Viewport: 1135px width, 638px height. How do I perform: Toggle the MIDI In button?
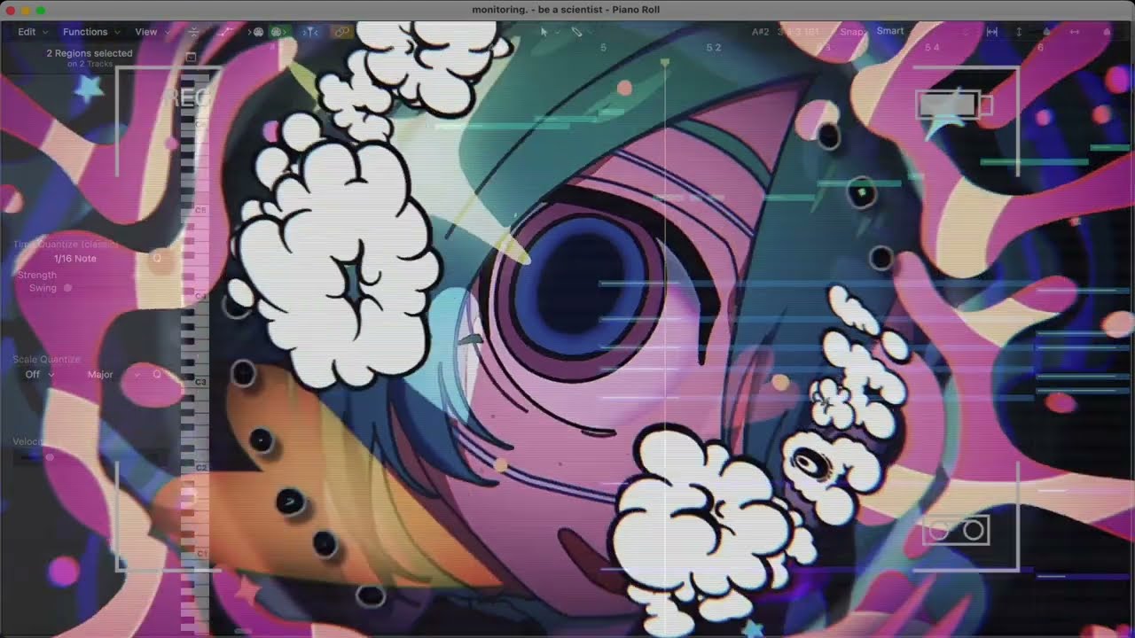(258, 32)
